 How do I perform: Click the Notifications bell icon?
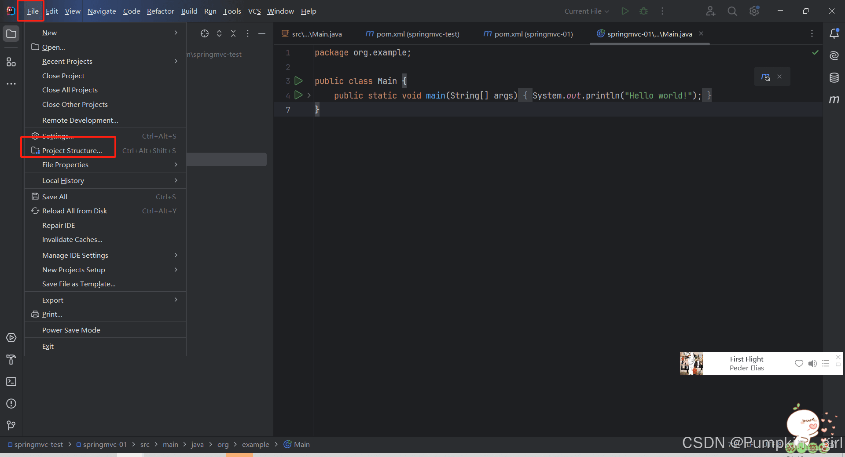[x=834, y=34]
